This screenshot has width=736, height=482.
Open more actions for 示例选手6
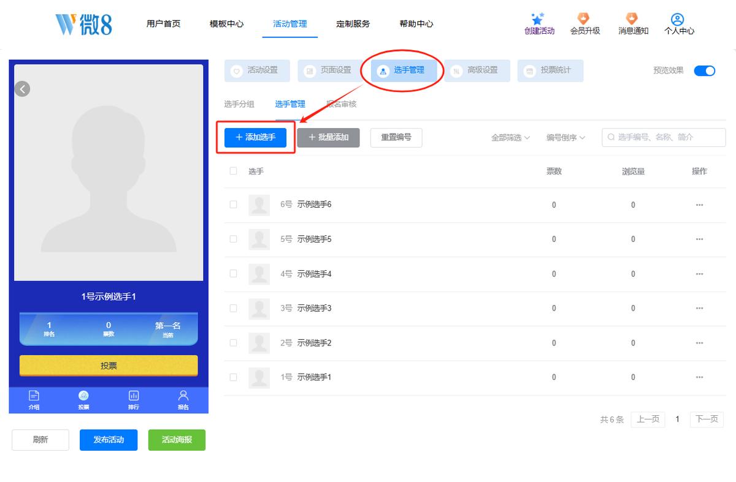[x=699, y=205]
